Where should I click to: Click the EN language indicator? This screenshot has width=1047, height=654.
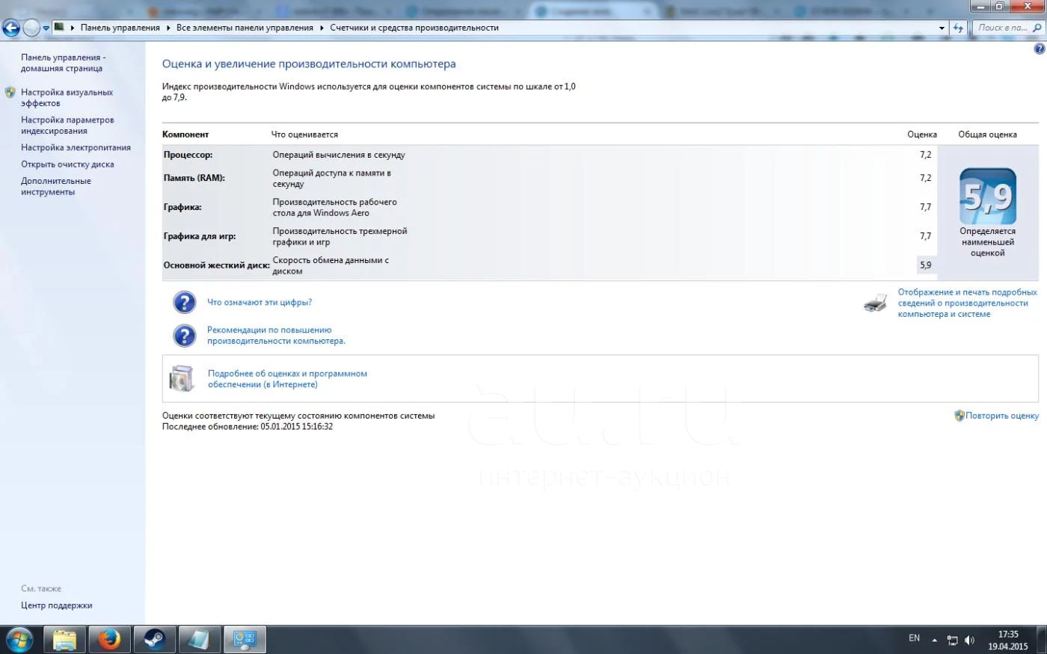914,638
